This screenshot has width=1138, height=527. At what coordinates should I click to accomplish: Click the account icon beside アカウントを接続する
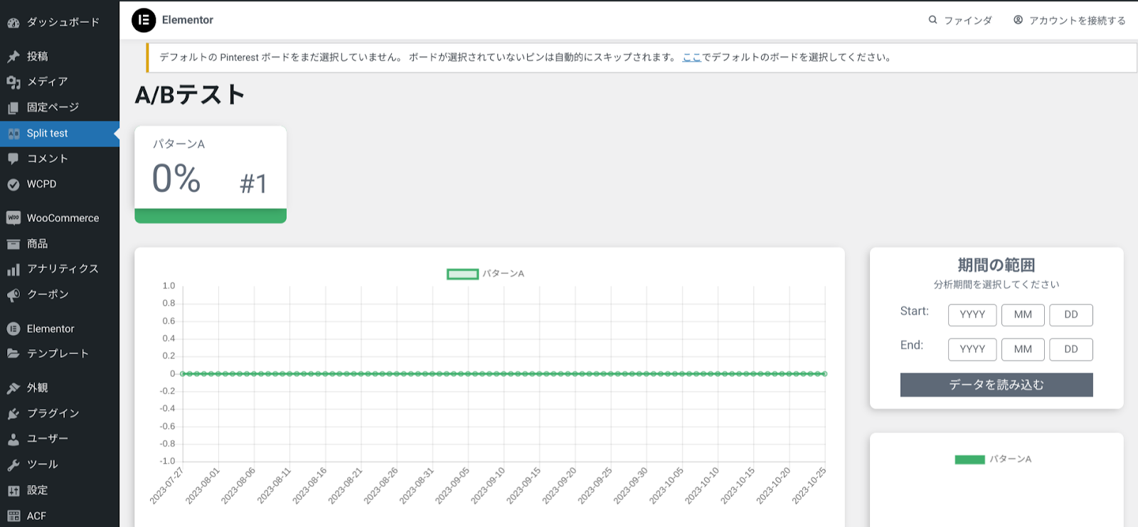pos(1019,20)
